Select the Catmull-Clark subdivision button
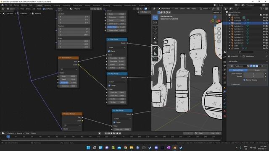The height and width of the screenshot is (151, 269). tap(238, 70)
